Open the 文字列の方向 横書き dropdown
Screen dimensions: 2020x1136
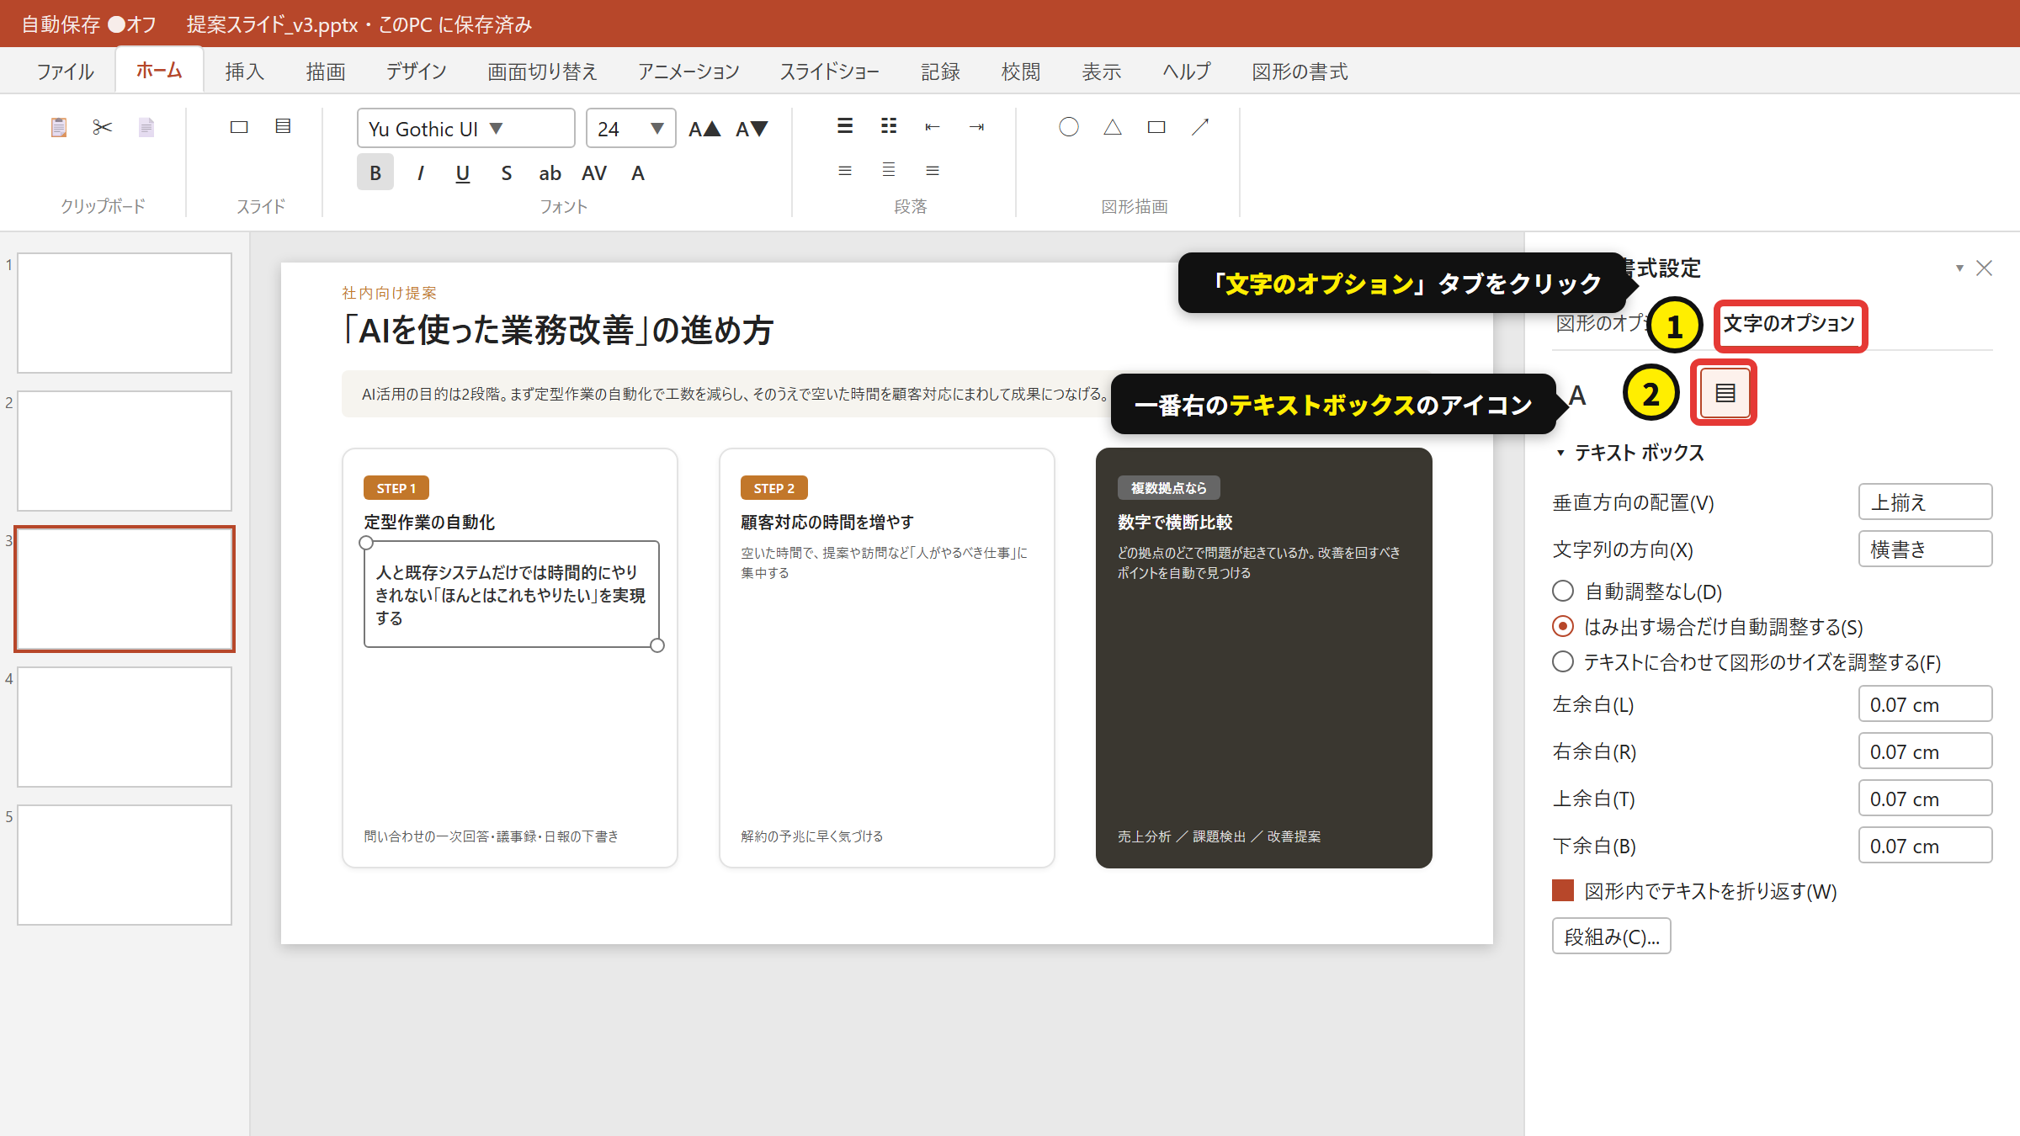[1925, 549]
